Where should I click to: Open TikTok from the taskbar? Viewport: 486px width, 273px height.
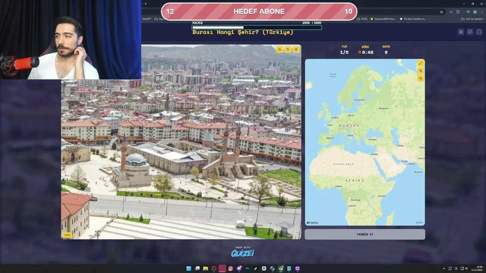(x=256, y=268)
